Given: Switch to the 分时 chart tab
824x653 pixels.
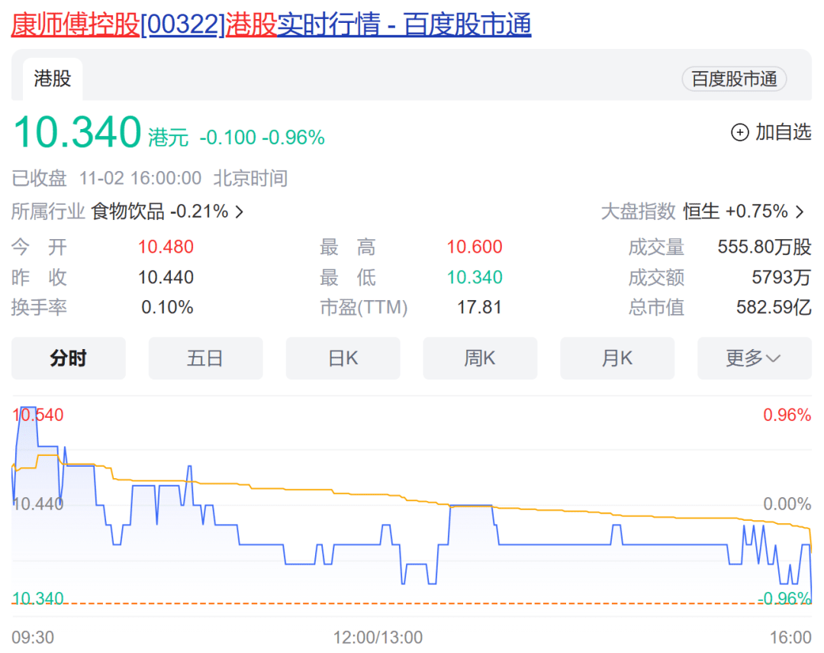Looking at the screenshot, I should point(69,358).
